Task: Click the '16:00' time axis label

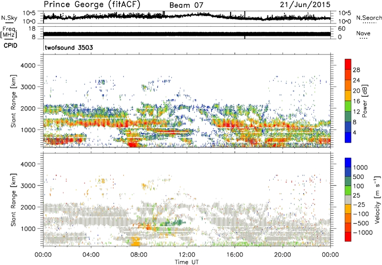Action: point(234,255)
